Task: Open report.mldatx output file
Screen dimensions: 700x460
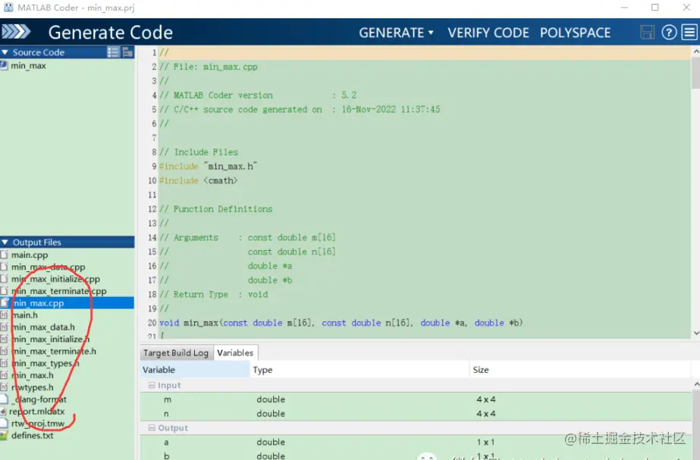Action: tap(37, 411)
